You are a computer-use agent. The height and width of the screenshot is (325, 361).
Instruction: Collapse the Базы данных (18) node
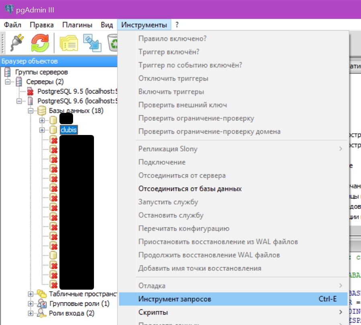[31, 111]
